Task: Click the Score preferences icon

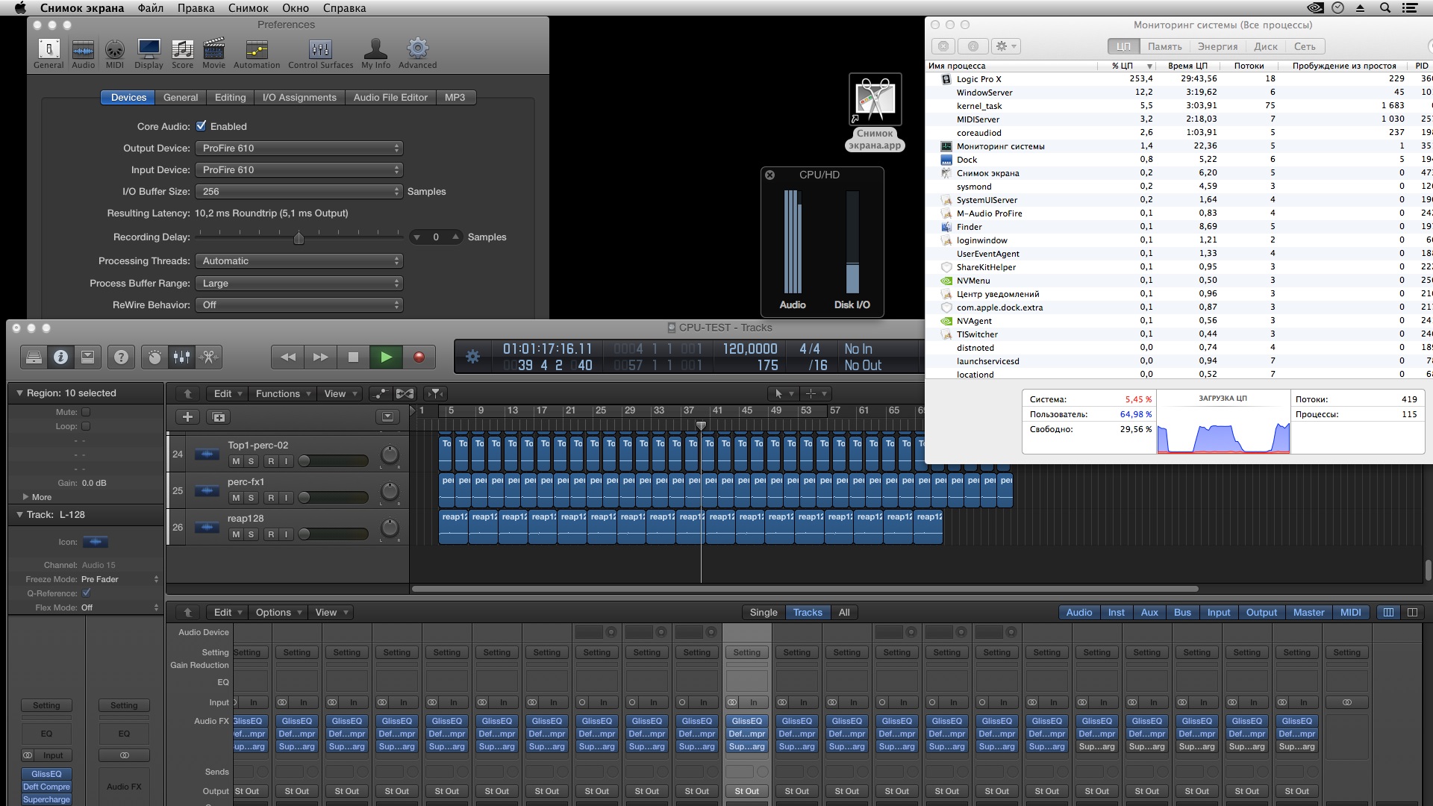Action: [x=182, y=51]
